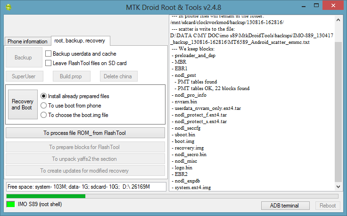Click the Reboot button
Viewport: 347px width, 216px height.
(328, 206)
